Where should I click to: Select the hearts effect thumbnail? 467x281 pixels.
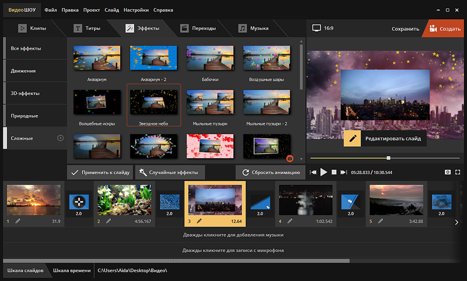point(210,146)
